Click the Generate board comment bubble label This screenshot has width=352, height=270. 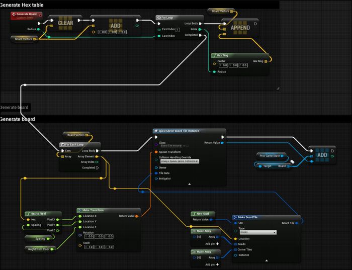pos(15,108)
